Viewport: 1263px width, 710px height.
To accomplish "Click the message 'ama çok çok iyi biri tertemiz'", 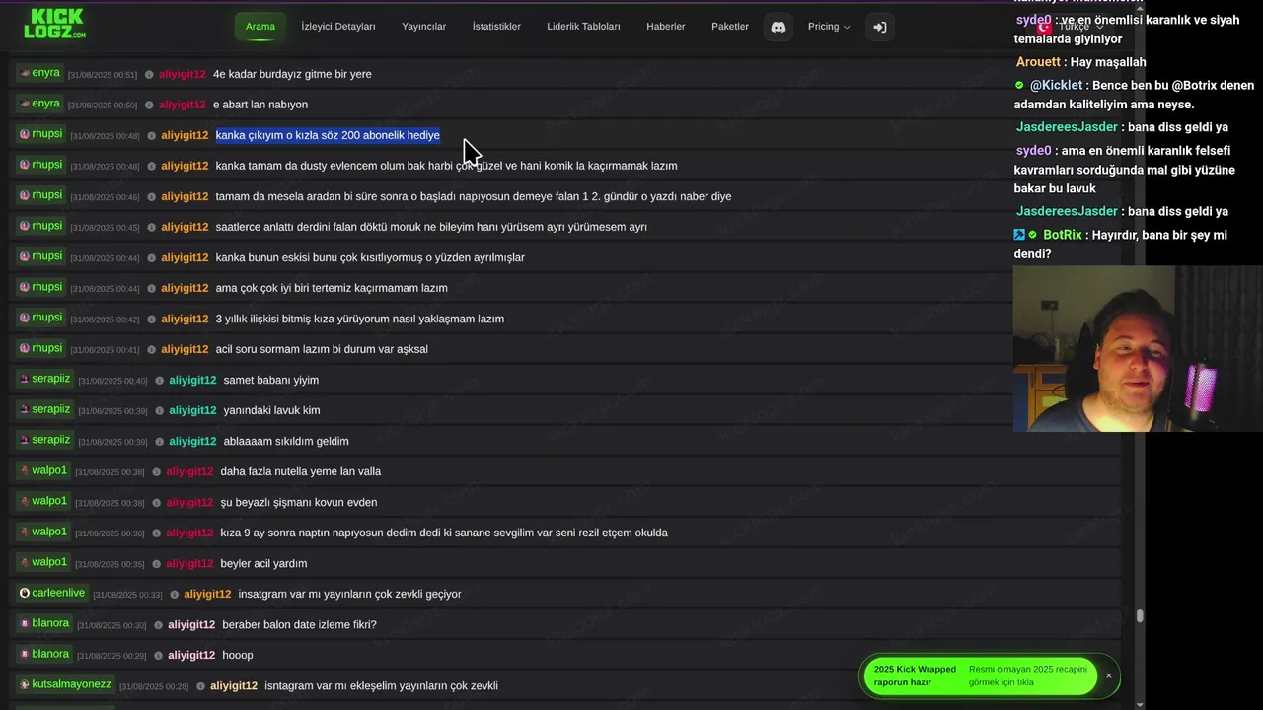I will tap(332, 288).
